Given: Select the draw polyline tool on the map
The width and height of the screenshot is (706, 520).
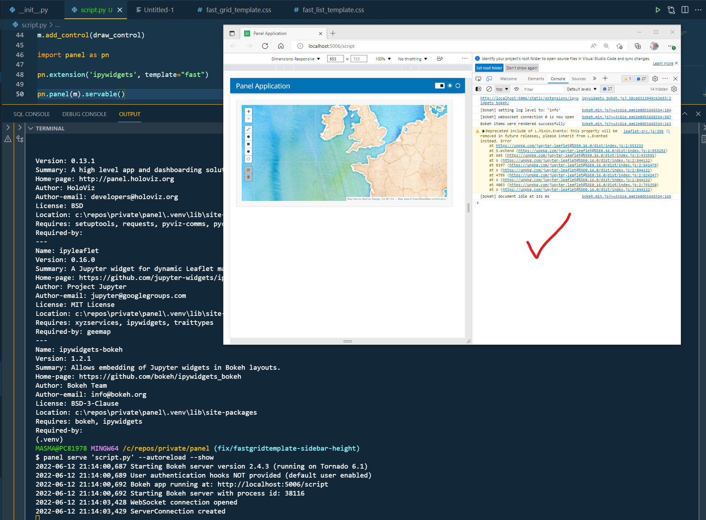Looking at the screenshot, I should point(249,129).
